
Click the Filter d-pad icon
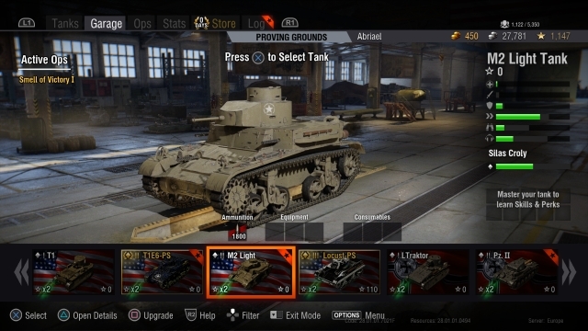coord(232,315)
